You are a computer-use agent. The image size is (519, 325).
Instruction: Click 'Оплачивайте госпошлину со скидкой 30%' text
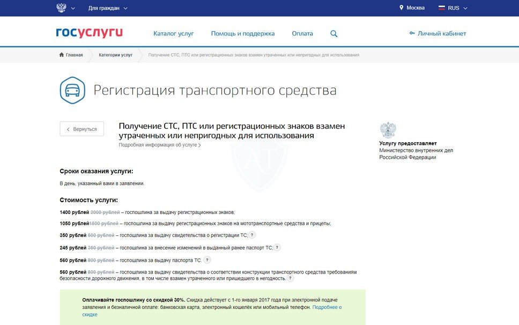134,300
